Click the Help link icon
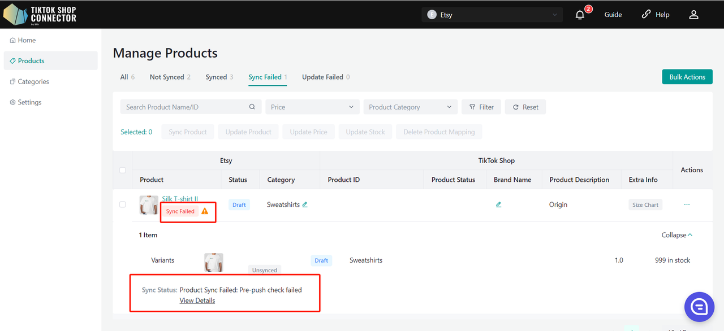Image resolution: width=724 pixels, height=331 pixels. pos(646,15)
